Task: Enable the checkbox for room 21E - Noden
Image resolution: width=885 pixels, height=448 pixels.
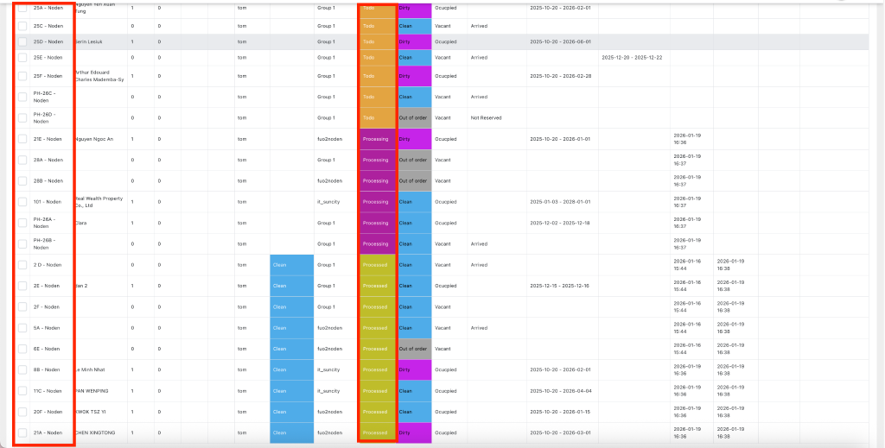Action: [x=22, y=139]
